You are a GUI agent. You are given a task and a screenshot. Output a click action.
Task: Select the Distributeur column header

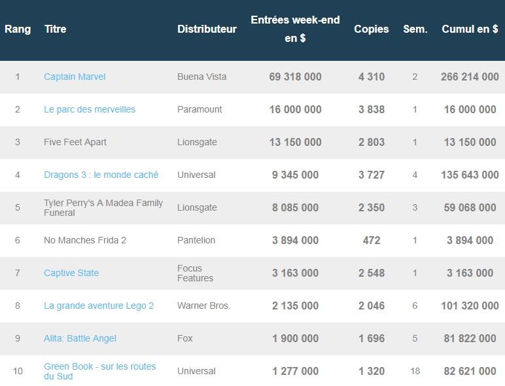[x=207, y=29]
